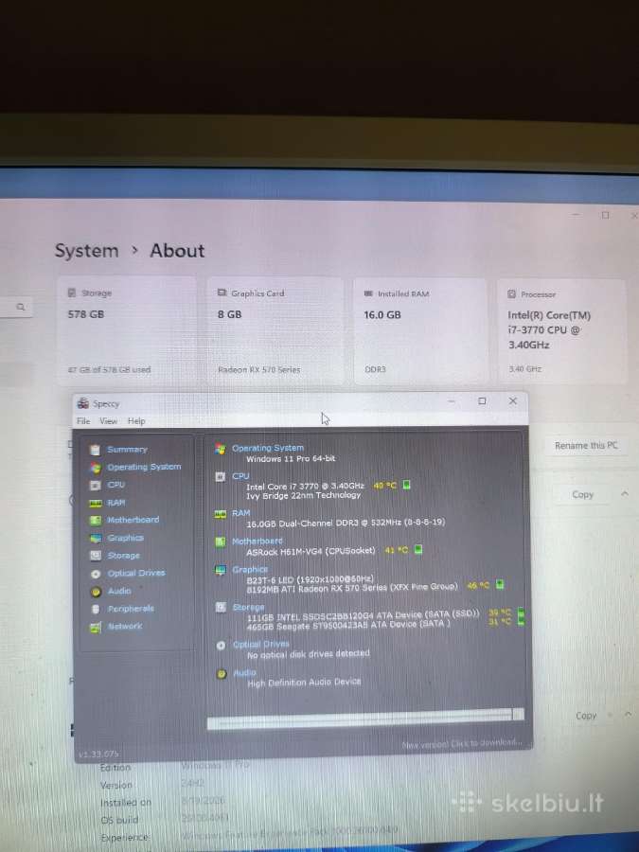Go to Graphics in Speccy sidebar
Screen dimensions: 639x852
(126, 538)
